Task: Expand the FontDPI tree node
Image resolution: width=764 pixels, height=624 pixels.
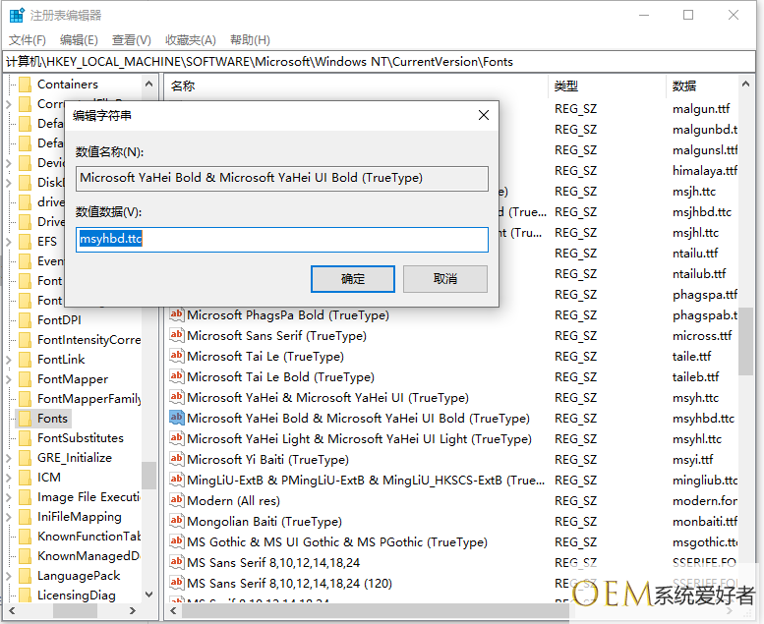Action: [x=10, y=320]
